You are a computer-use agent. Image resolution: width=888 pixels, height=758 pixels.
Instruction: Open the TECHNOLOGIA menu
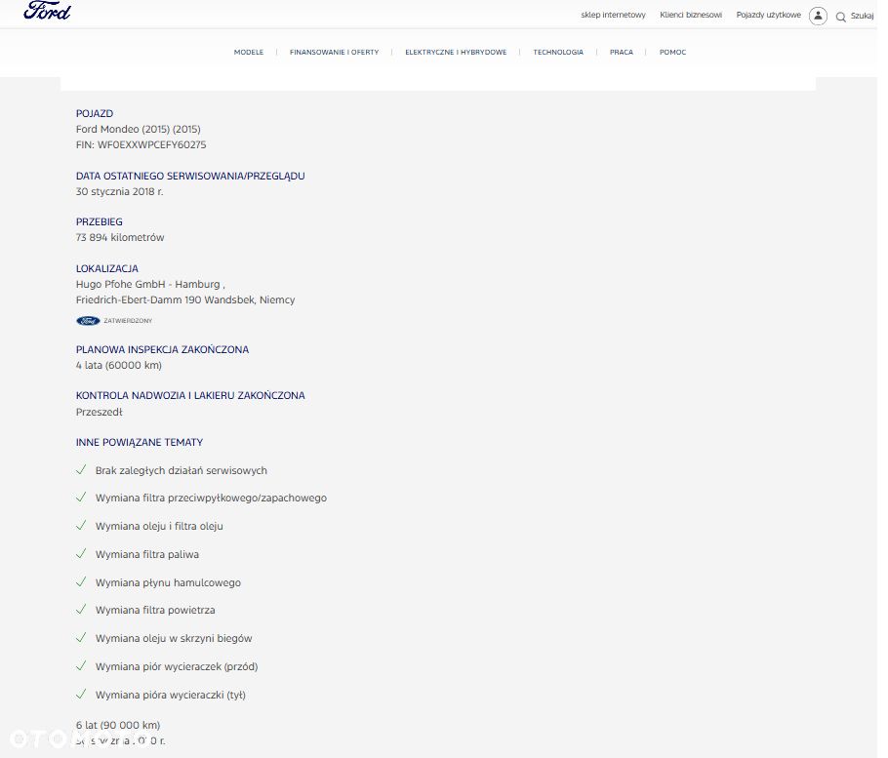(558, 52)
